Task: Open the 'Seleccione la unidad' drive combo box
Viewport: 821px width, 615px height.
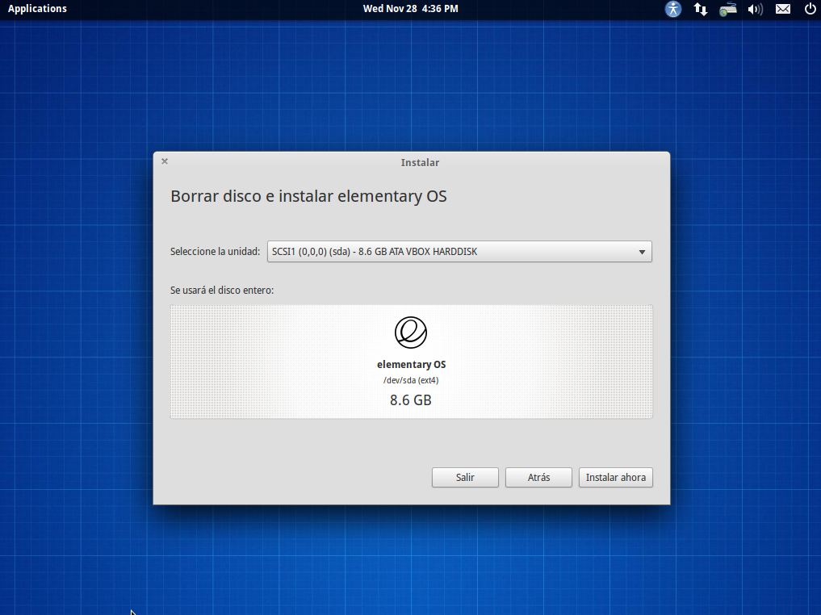Action: pyautogui.click(x=459, y=252)
